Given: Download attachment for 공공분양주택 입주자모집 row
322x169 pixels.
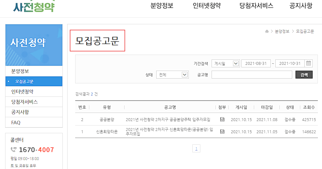Looking at the screenshot, I should (x=222, y=119).
